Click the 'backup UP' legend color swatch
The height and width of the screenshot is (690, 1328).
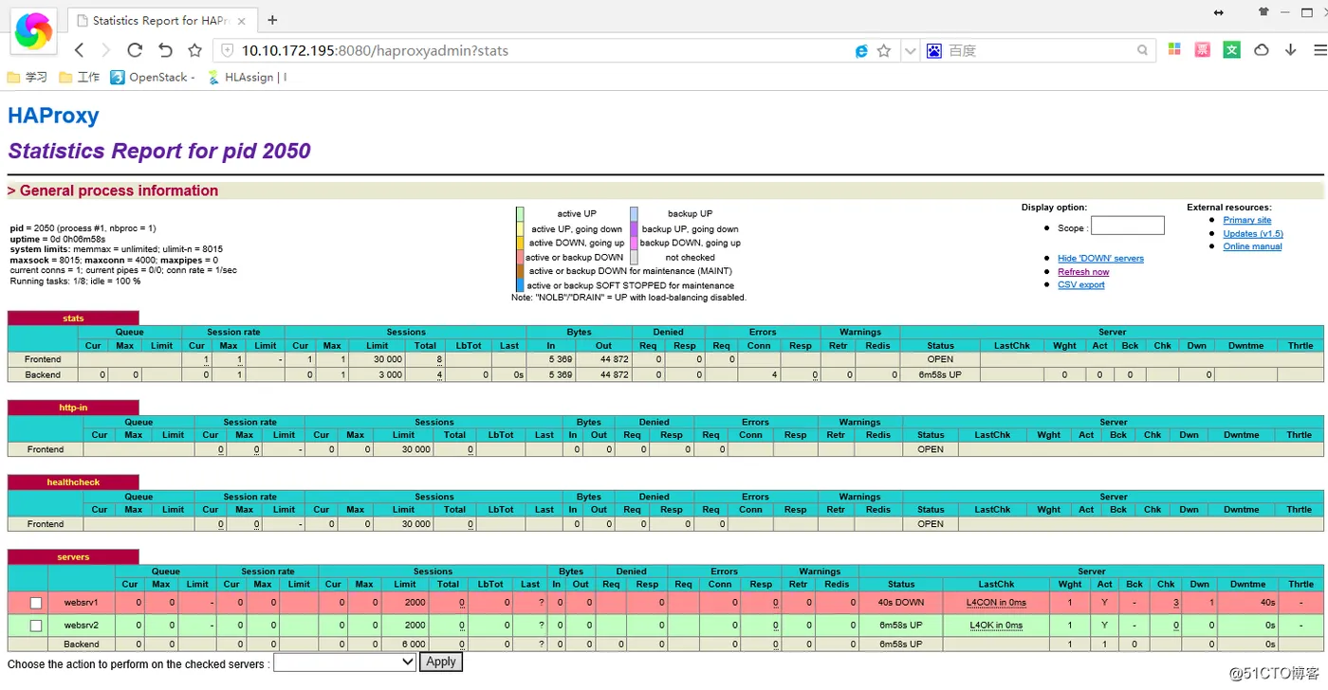(634, 213)
